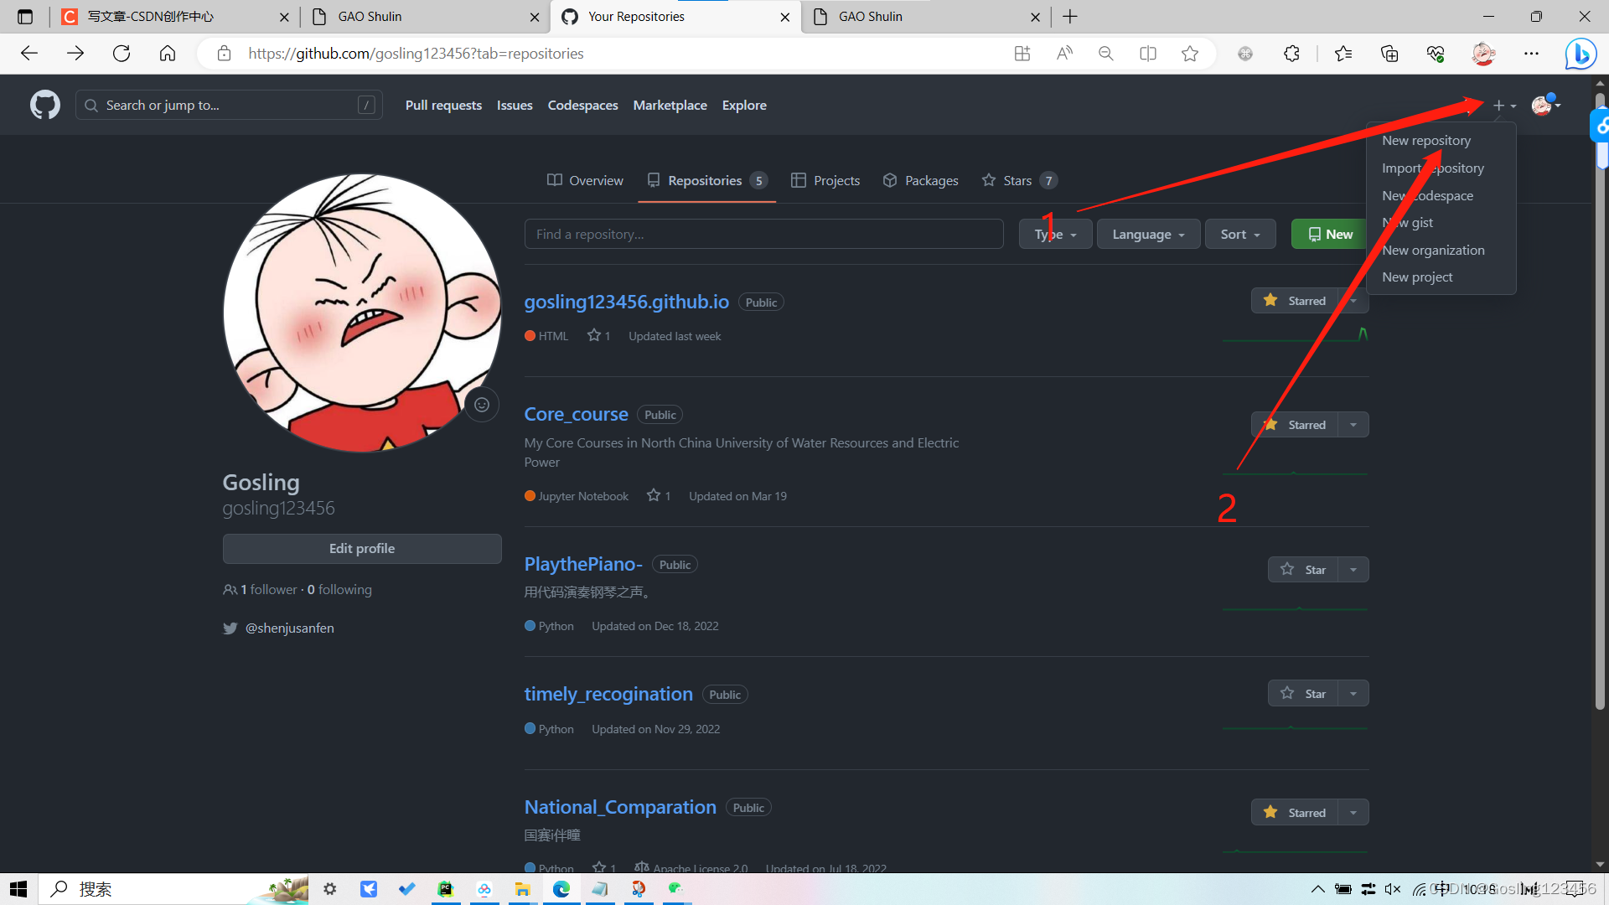Open the user avatar menu in header
This screenshot has width=1609, height=905.
coord(1545,105)
